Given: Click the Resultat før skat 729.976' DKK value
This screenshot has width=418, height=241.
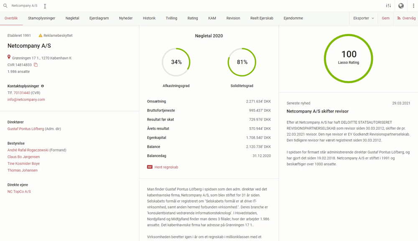Looking at the screenshot, I should click(260, 120).
